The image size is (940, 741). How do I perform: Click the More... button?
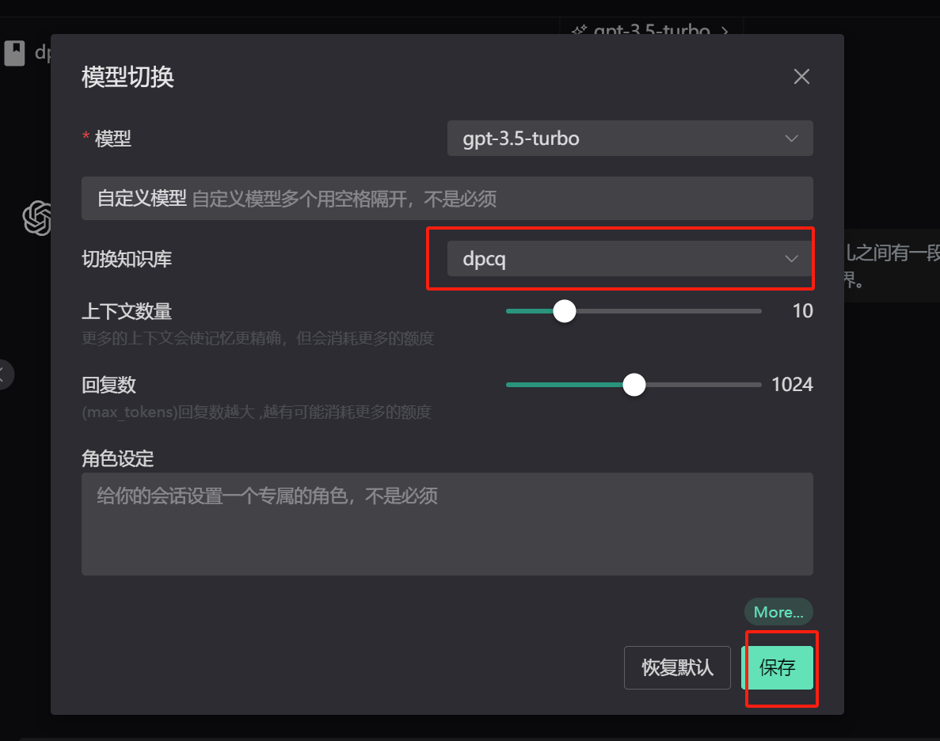[778, 612]
